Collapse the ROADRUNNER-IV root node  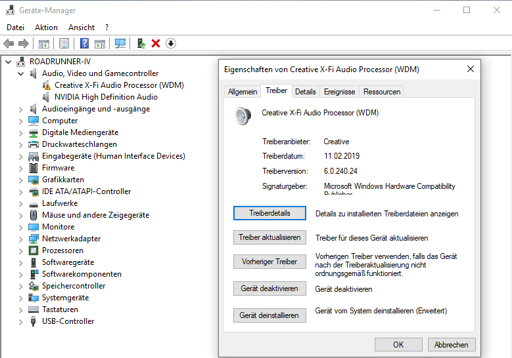[x=9, y=62]
